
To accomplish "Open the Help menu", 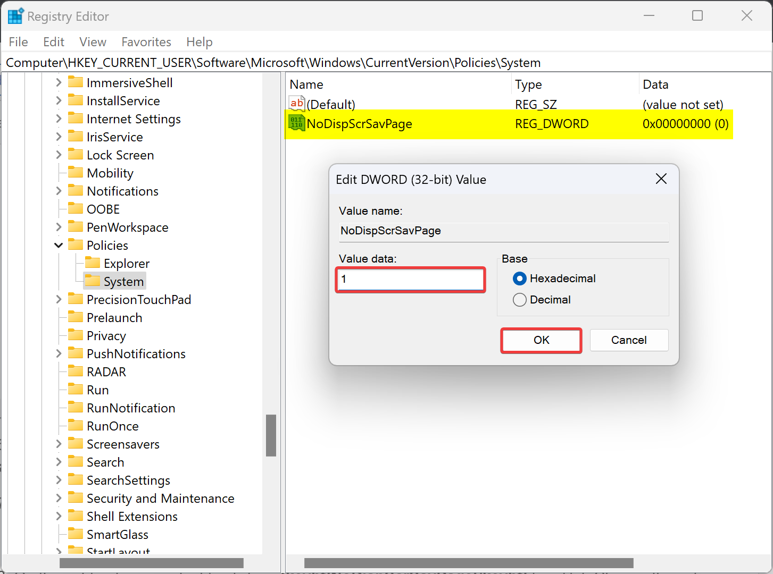I will click(x=200, y=42).
